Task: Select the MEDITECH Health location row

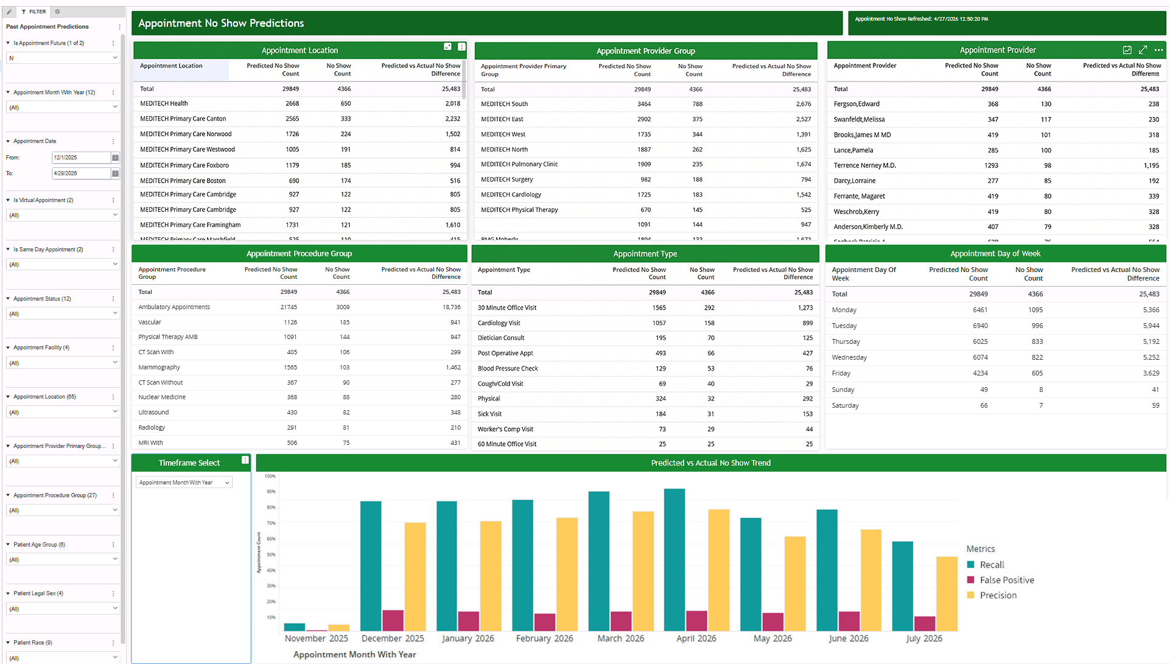Action: [299, 103]
